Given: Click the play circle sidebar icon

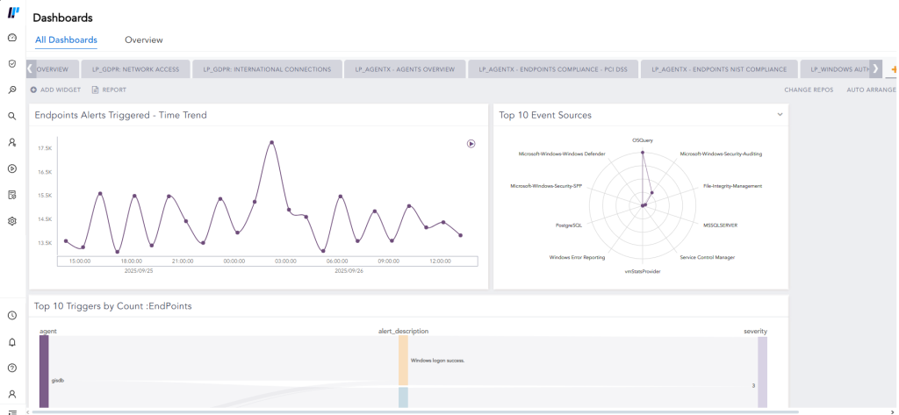Looking at the screenshot, I should click(x=12, y=168).
